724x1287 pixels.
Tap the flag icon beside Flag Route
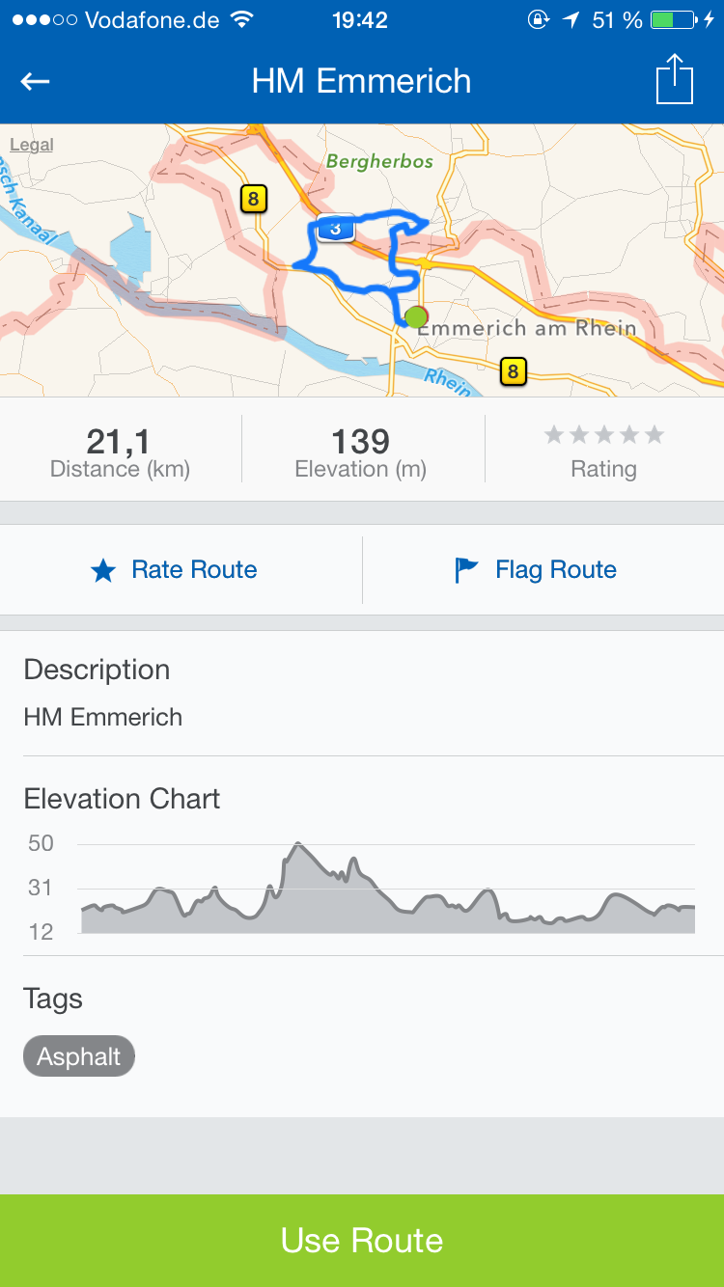(x=466, y=570)
